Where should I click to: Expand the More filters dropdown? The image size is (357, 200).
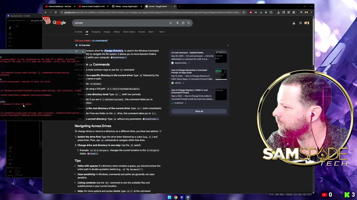tap(152, 32)
